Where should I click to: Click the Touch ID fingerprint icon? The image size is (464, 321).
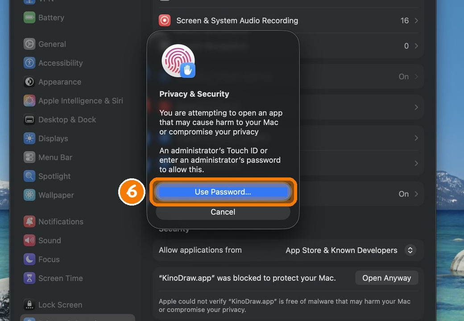[x=178, y=61]
